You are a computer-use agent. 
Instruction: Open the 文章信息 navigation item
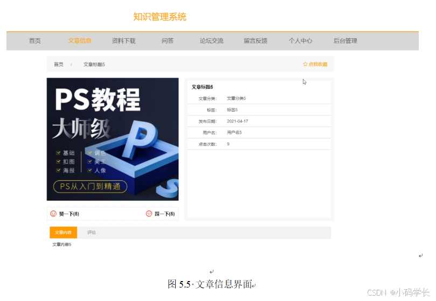pos(80,41)
